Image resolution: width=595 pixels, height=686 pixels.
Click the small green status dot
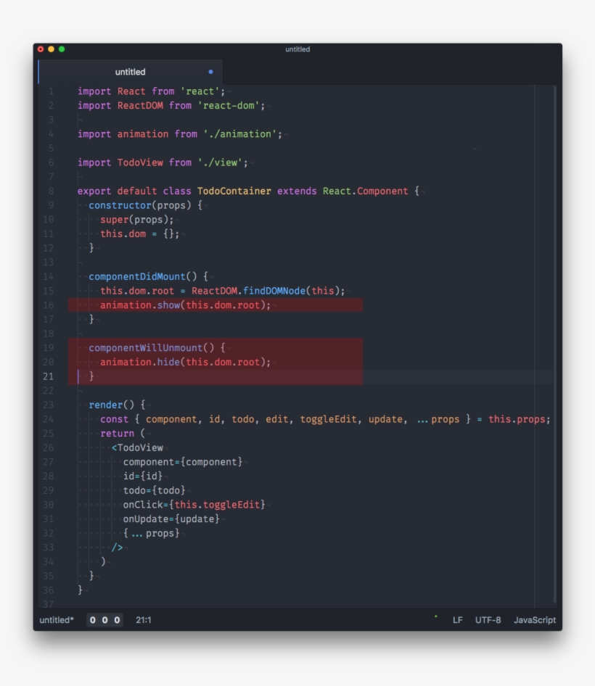(435, 616)
